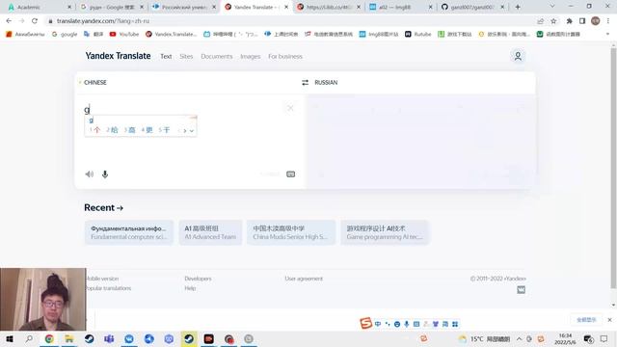Open Chrome from the taskbar

click(49, 338)
